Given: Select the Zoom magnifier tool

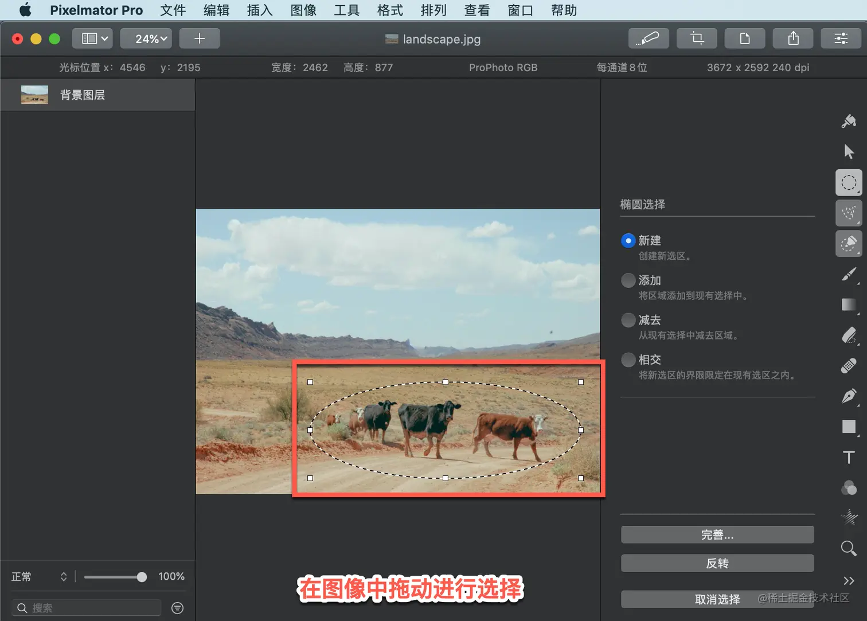Looking at the screenshot, I should point(849,549).
